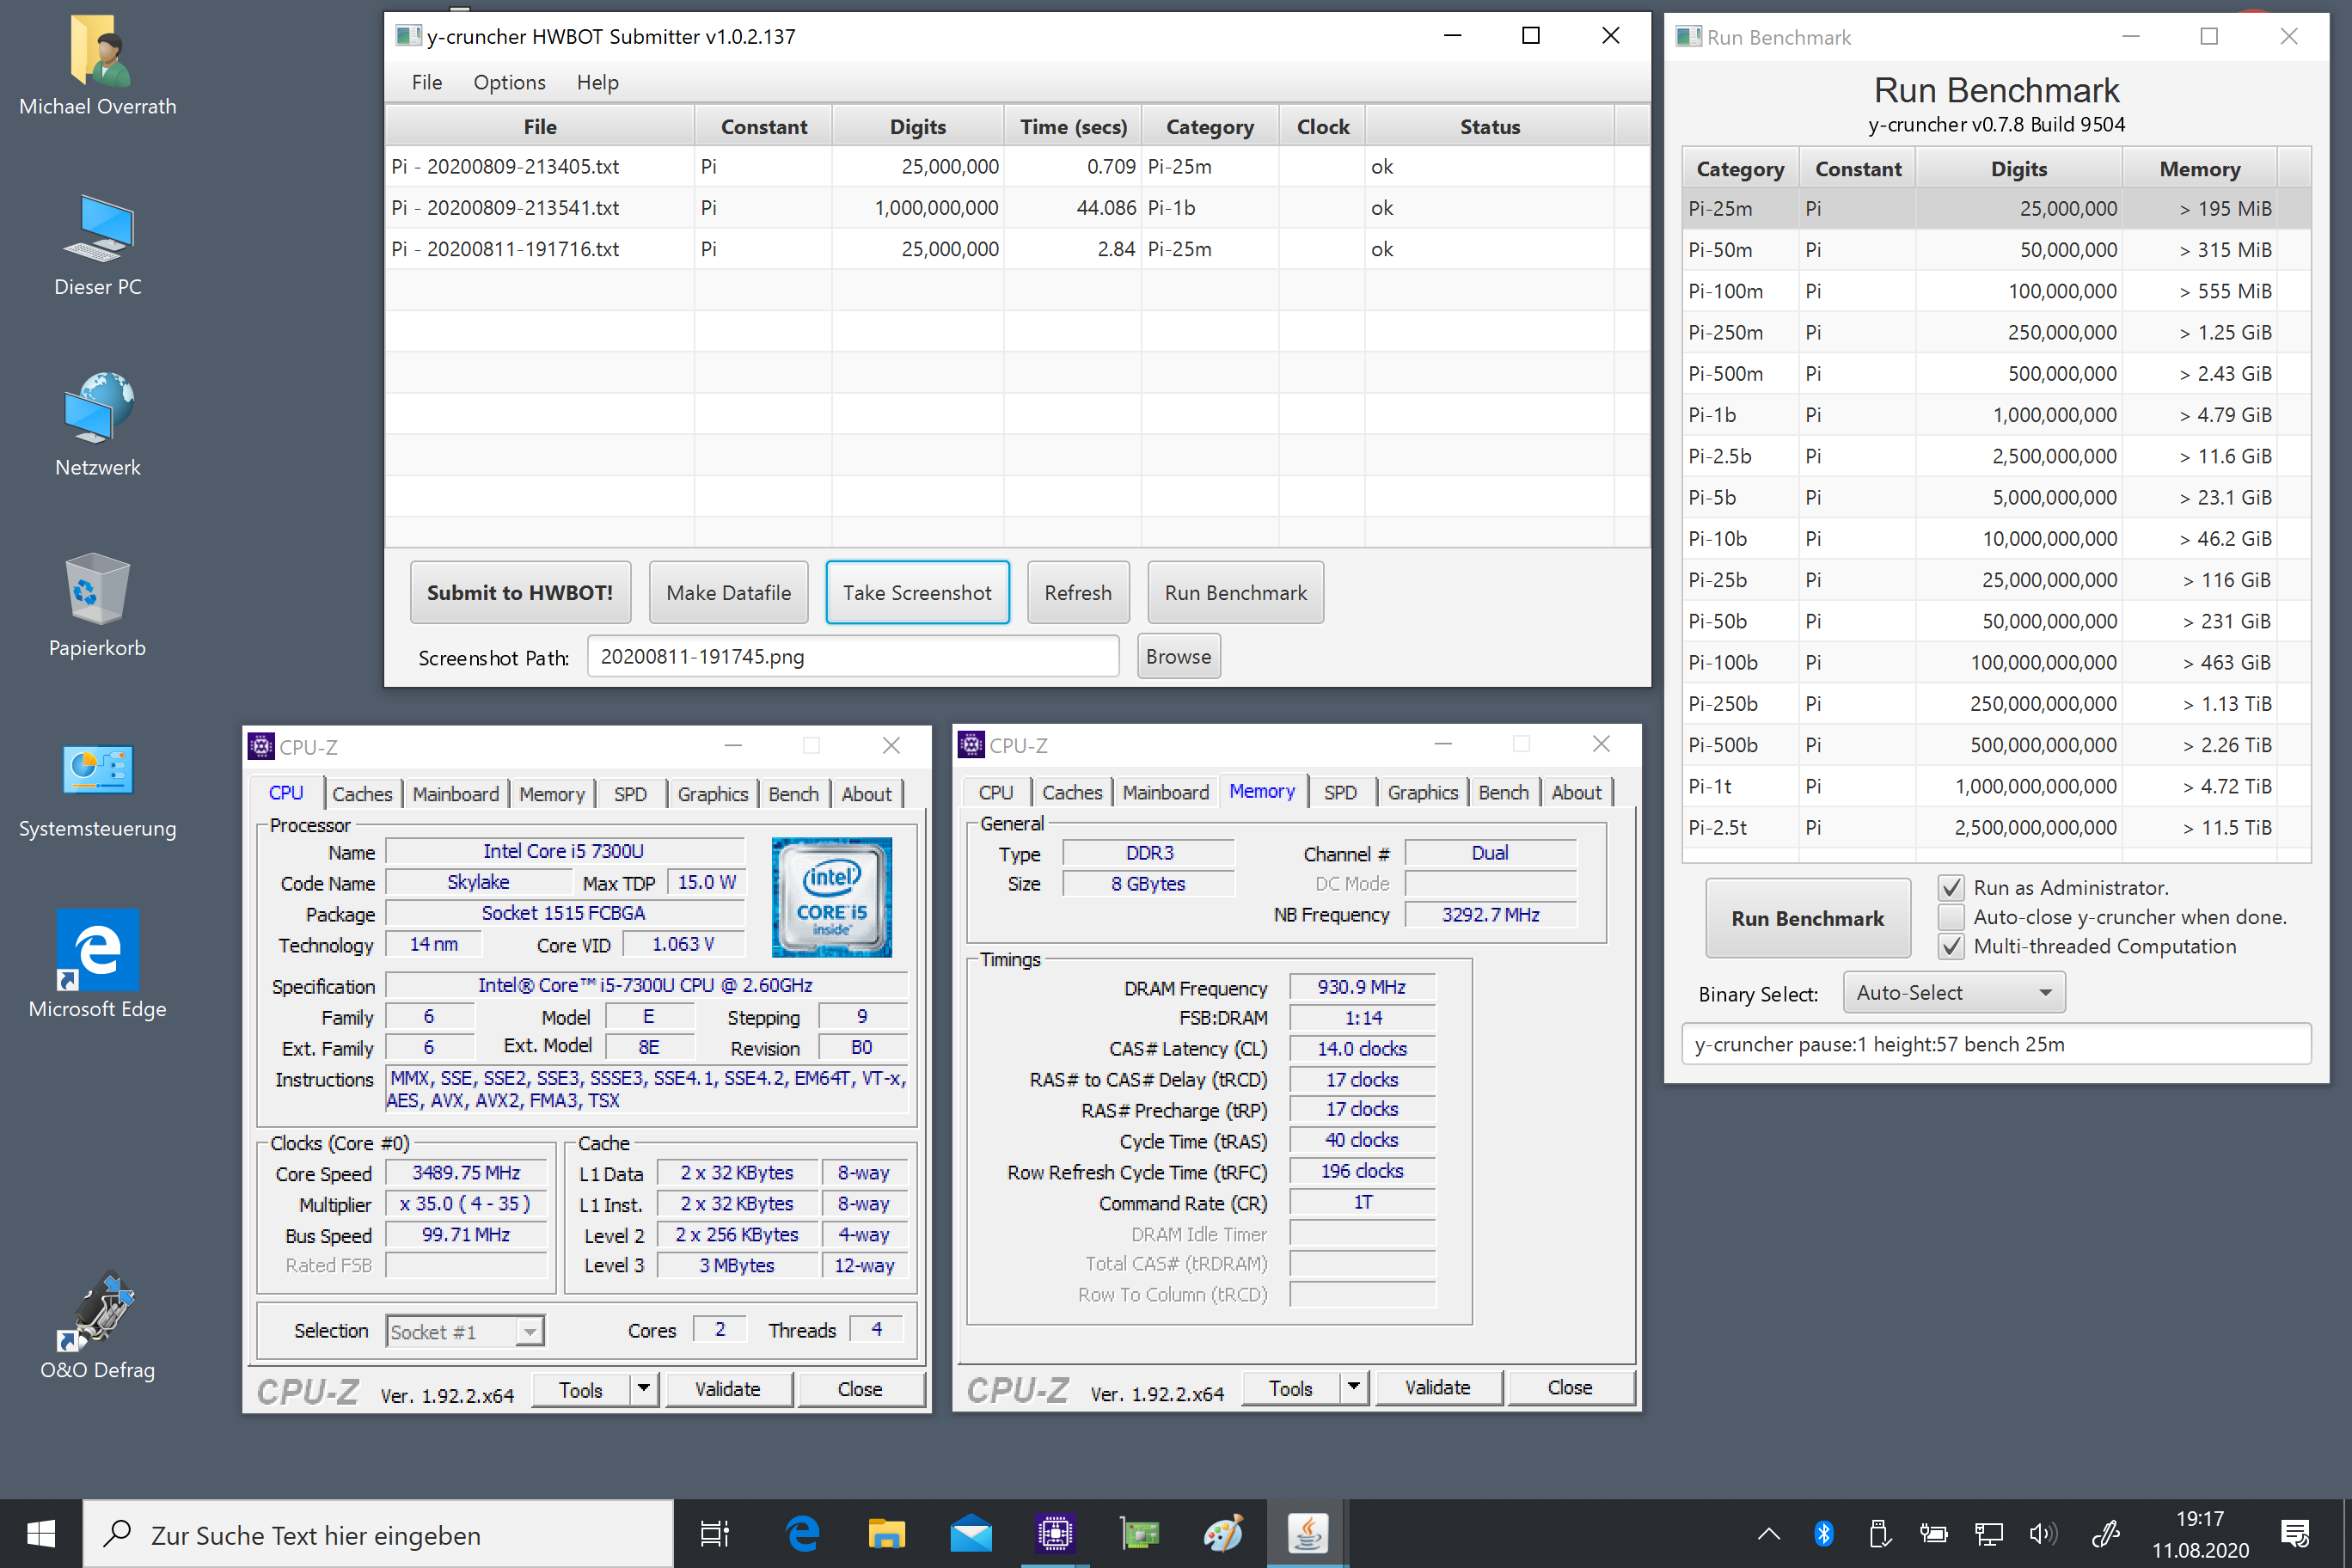Expand Tools arrow in right CPU-Z window
This screenshot has width=2352, height=1568.
tap(1353, 1387)
